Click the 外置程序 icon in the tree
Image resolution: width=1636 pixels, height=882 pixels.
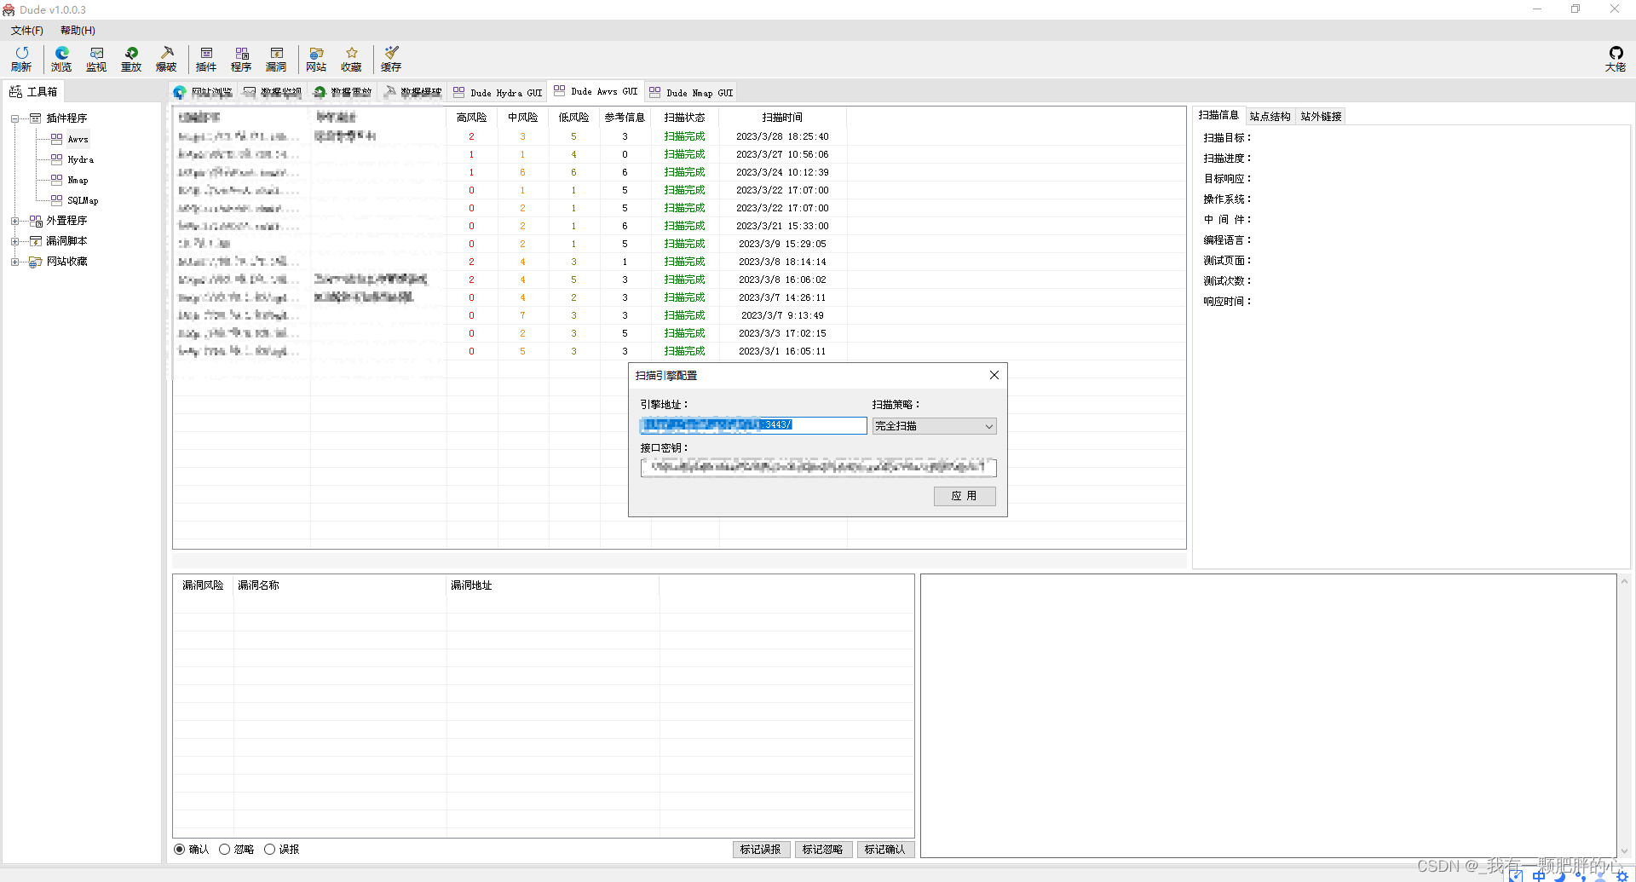tap(36, 221)
